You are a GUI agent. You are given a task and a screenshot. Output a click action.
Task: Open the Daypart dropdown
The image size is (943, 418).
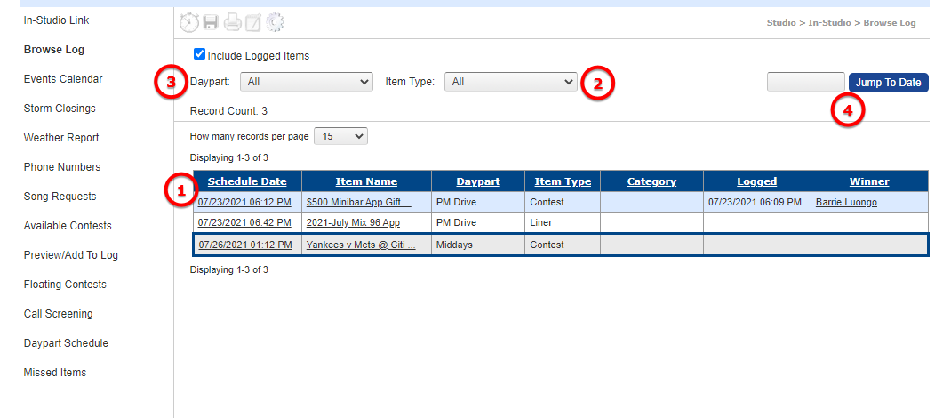[306, 82]
